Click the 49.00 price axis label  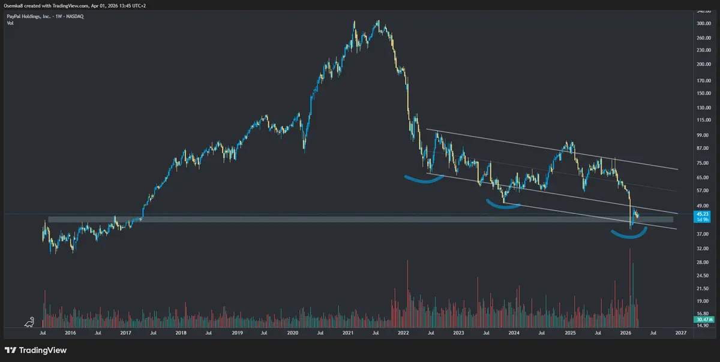(703, 206)
